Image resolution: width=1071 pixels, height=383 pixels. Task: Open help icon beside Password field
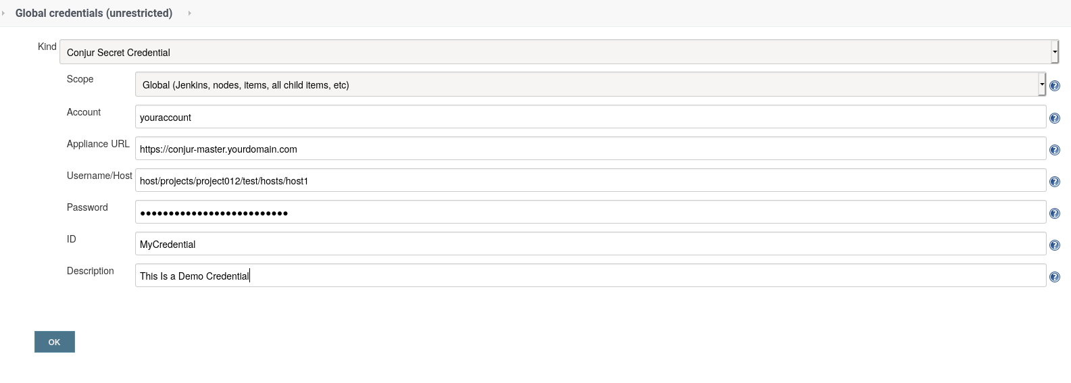(1054, 213)
